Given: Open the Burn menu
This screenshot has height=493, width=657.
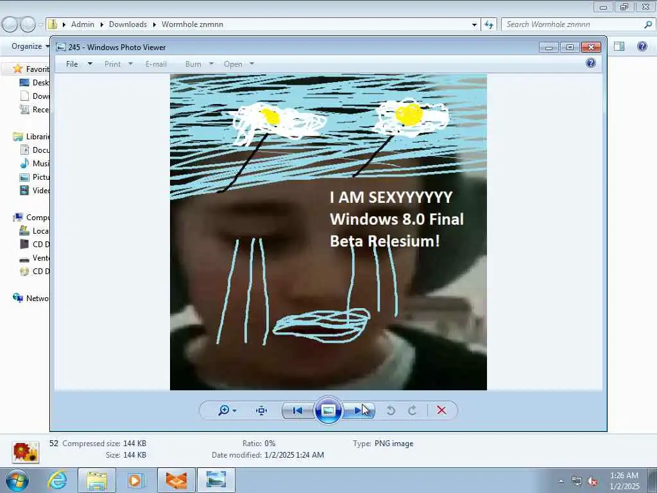Looking at the screenshot, I should point(193,64).
